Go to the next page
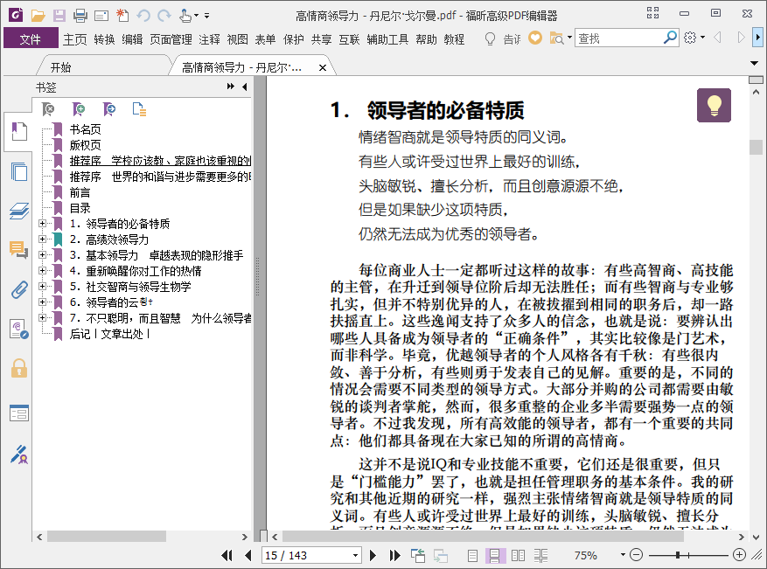The height and width of the screenshot is (569, 767). [373, 555]
